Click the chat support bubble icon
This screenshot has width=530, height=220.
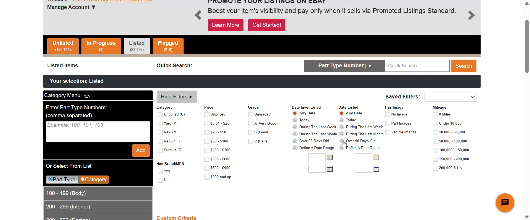[505, 203]
